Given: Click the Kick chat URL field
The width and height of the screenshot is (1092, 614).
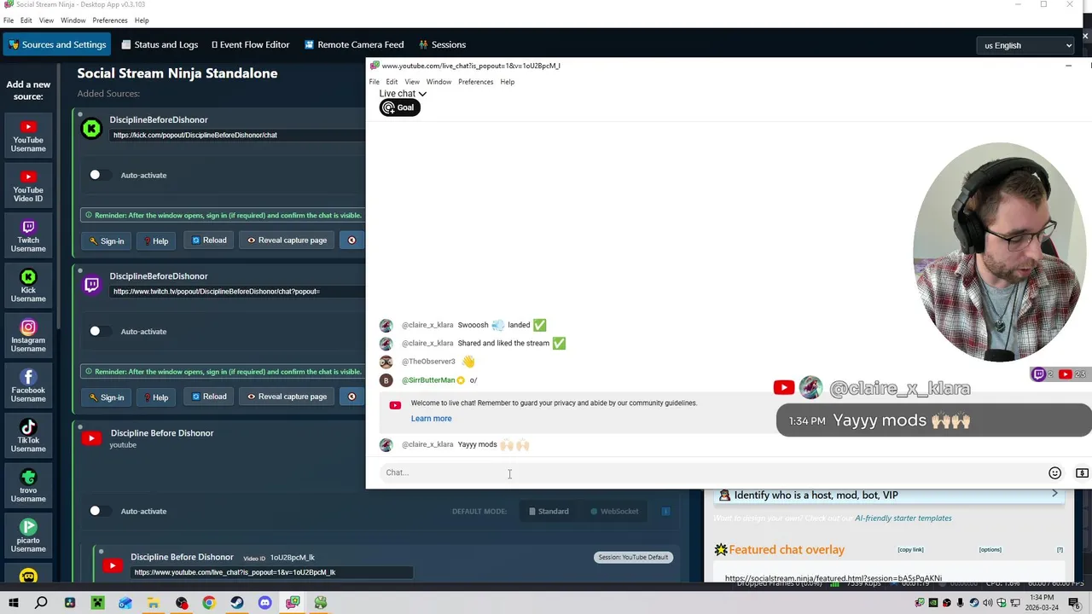Looking at the screenshot, I should (238, 135).
